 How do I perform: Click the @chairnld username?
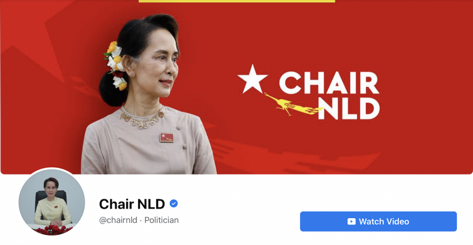click(x=118, y=220)
